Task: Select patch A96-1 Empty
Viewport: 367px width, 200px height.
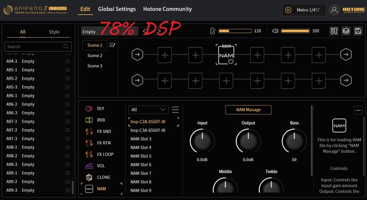Action: click(38, 96)
